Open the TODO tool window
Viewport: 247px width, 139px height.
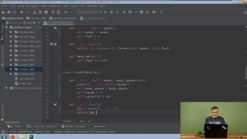click(x=14, y=126)
